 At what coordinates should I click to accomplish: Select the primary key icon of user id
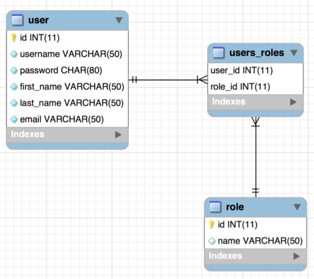pyautogui.click(x=14, y=38)
